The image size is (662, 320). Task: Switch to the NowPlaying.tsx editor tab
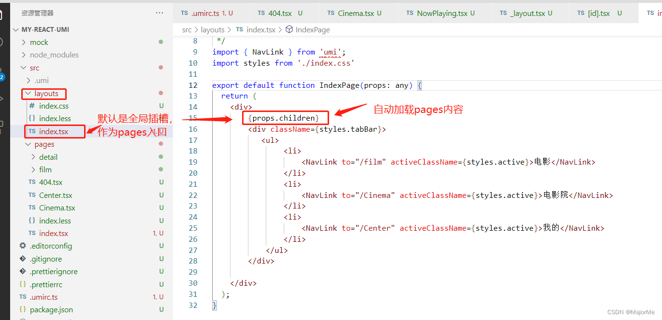[445, 13]
